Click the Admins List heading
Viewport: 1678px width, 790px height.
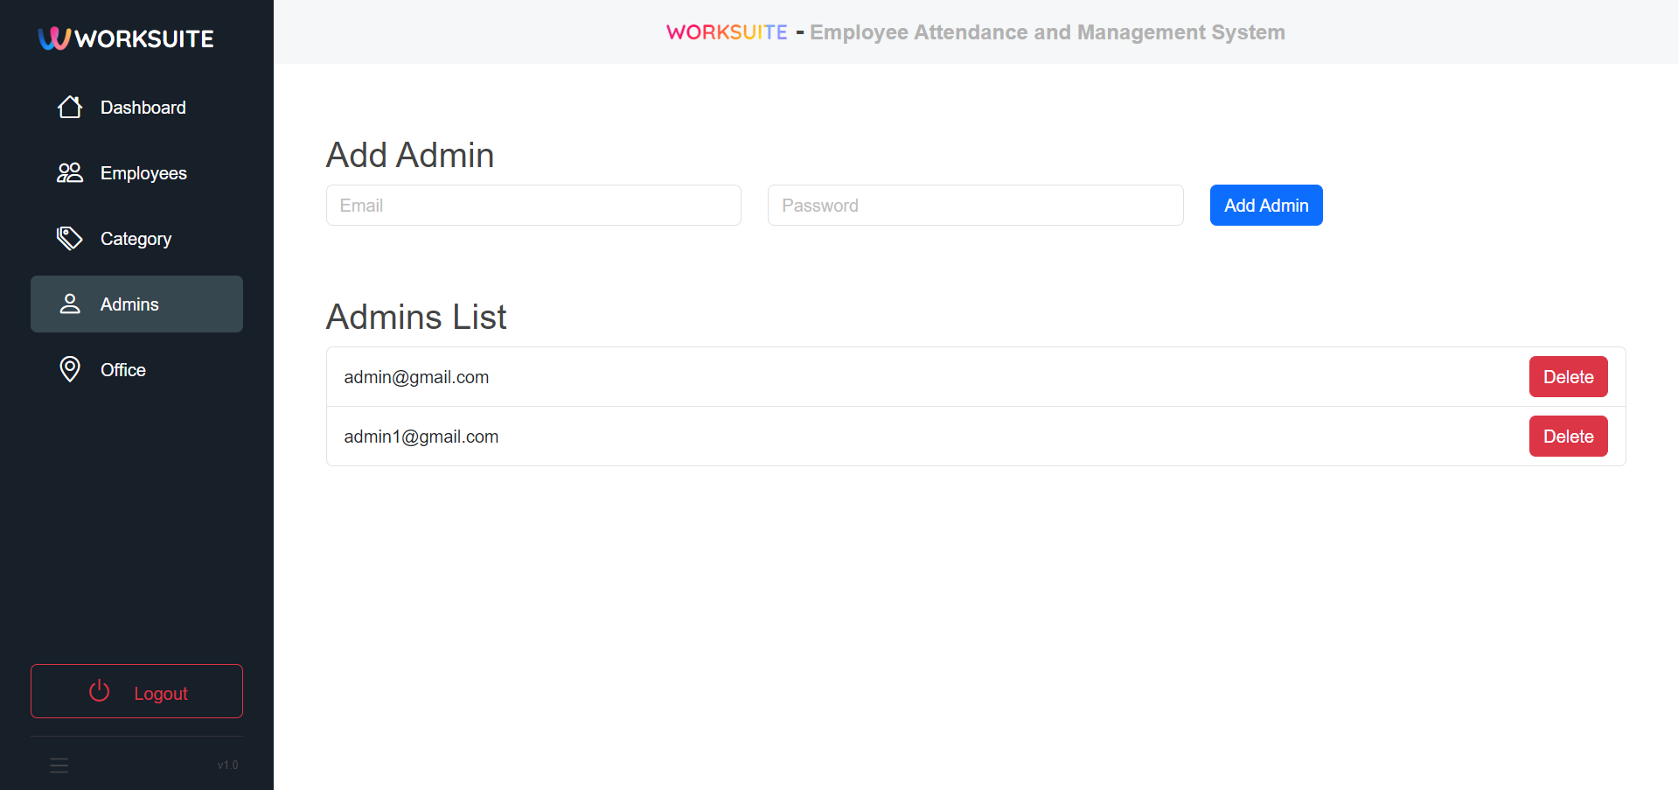(x=416, y=317)
